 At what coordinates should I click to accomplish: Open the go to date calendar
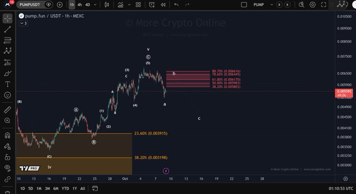[x=95, y=188]
